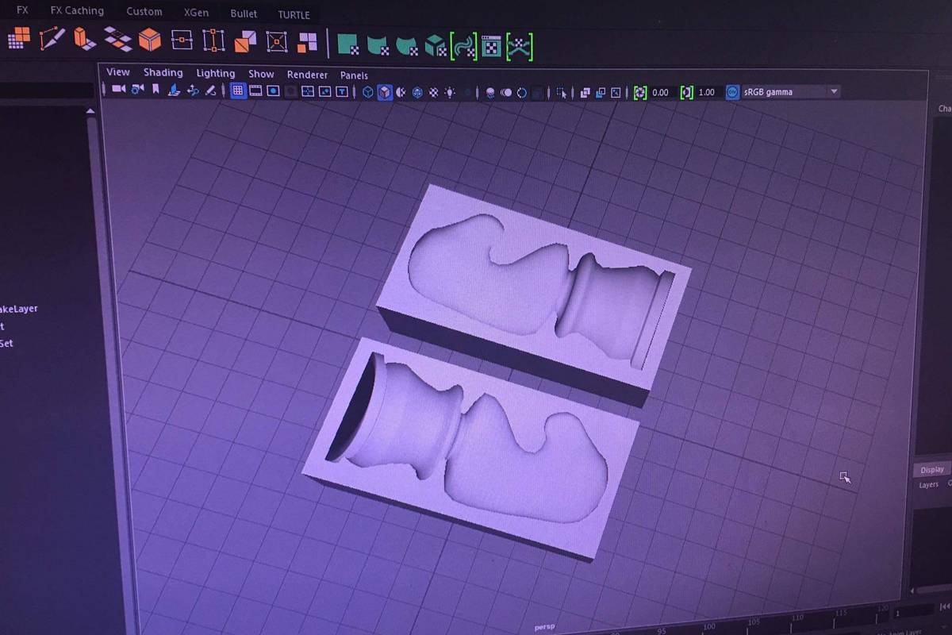This screenshot has width=952, height=635.
Task: Select the first shelf icon with orange grid
Action: click(x=19, y=37)
